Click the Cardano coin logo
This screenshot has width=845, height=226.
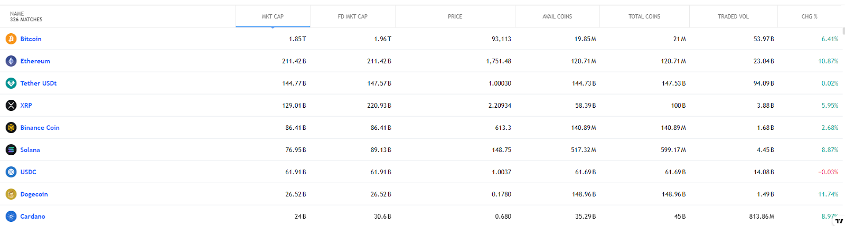click(11, 216)
